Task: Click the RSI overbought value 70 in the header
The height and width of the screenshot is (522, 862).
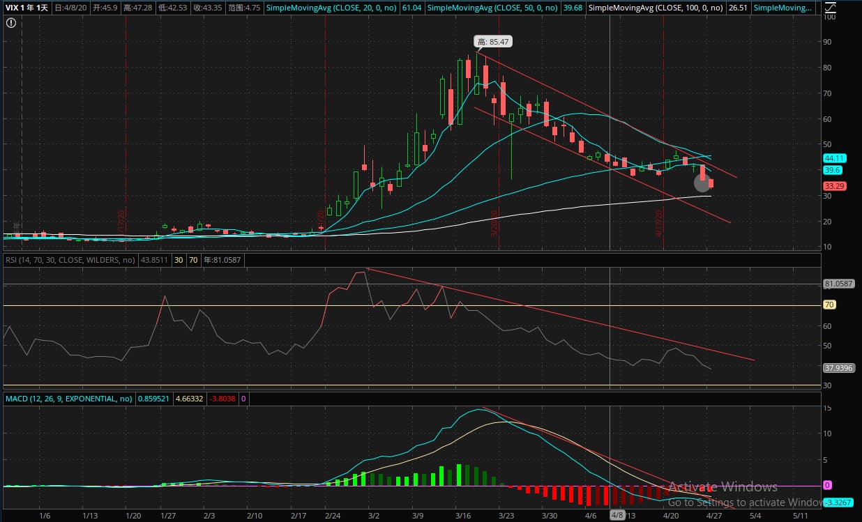Action: point(194,260)
